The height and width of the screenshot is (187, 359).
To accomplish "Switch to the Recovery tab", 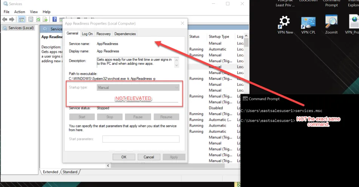I will [104, 34].
